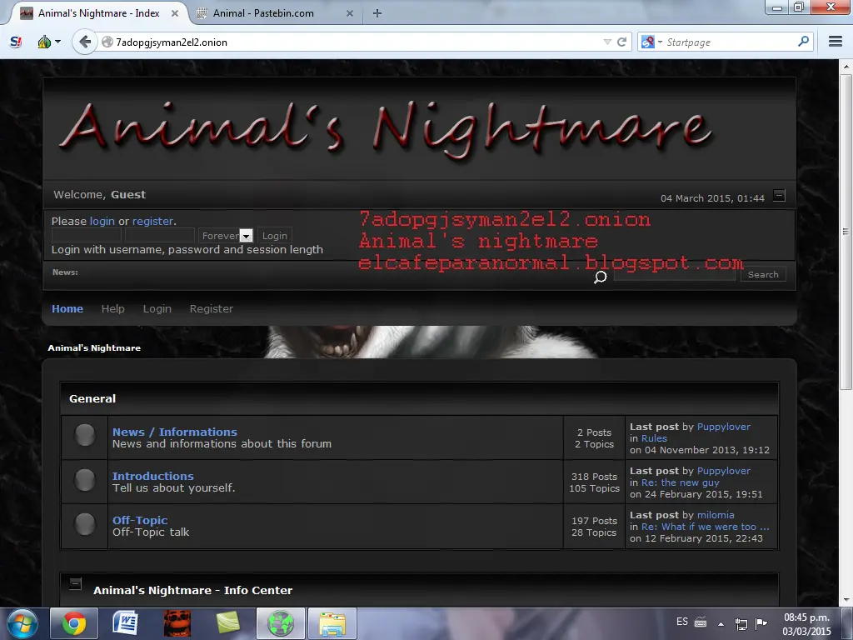Reload the current page

point(621,42)
